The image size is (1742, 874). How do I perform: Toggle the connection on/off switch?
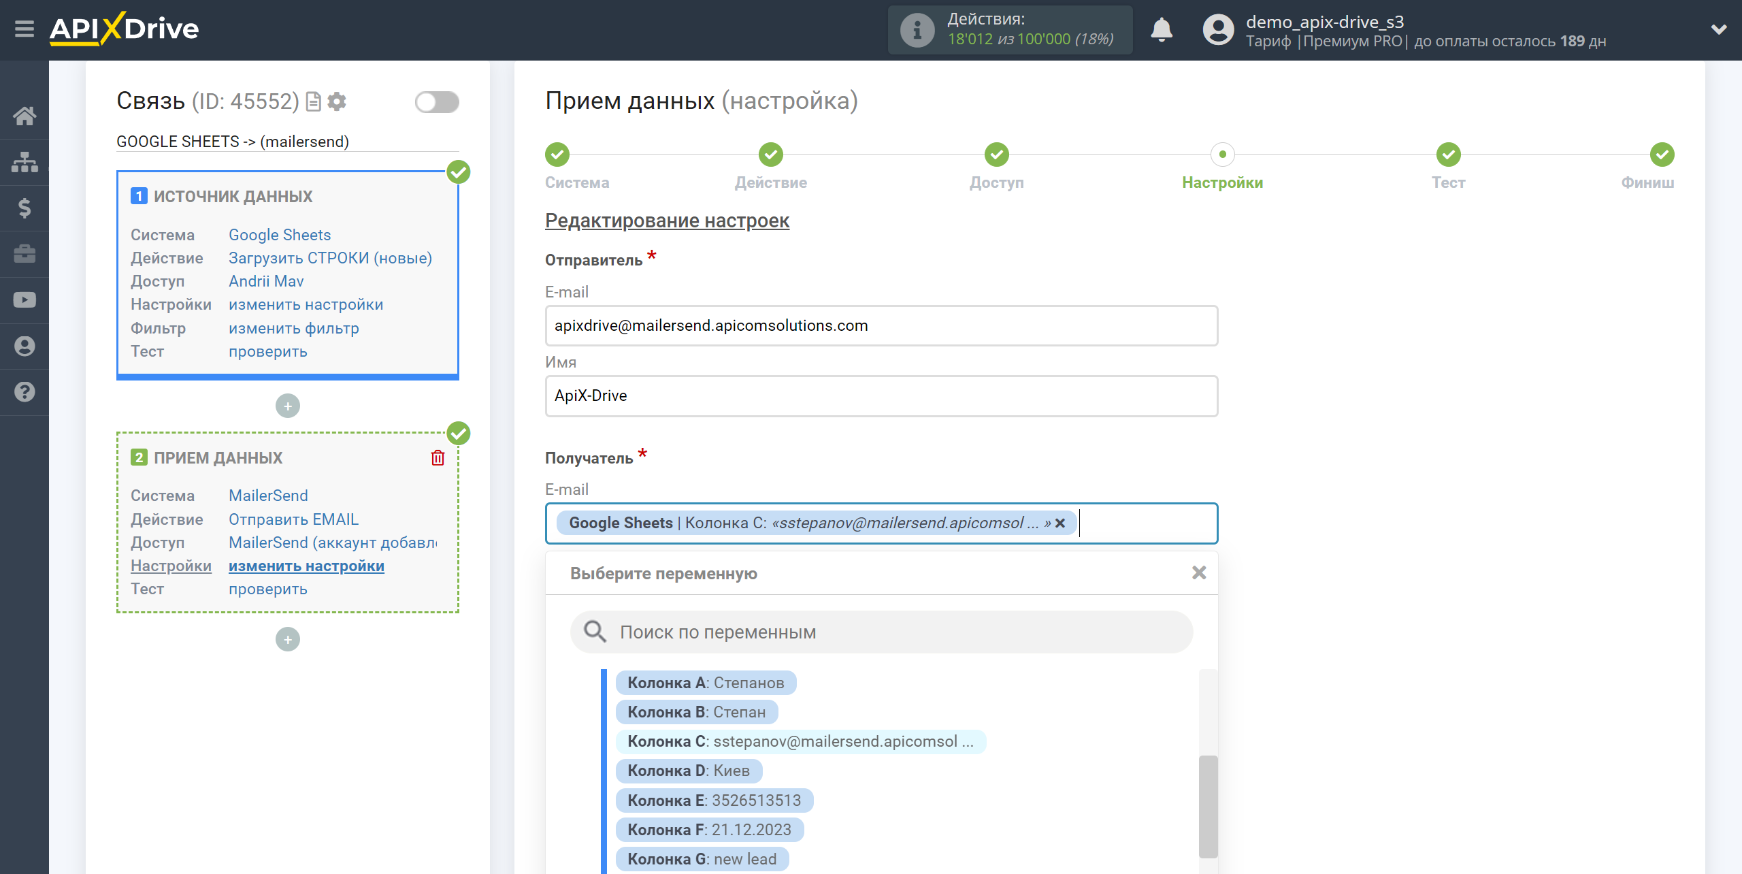(x=437, y=102)
